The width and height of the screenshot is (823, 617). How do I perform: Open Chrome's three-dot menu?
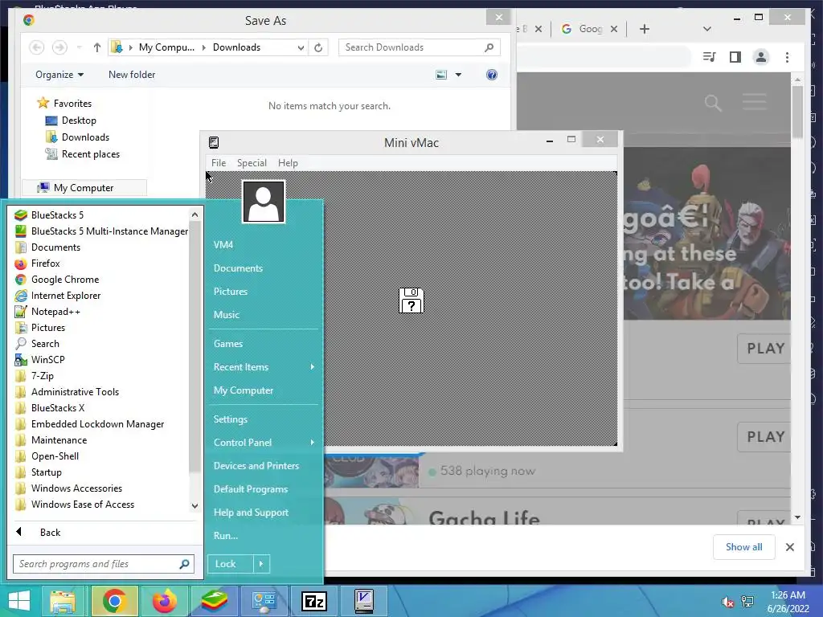pyautogui.click(x=787, y=57)
